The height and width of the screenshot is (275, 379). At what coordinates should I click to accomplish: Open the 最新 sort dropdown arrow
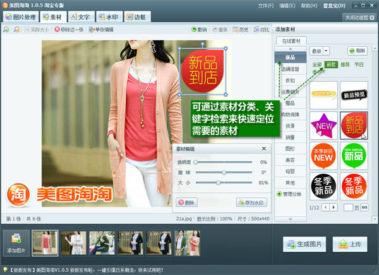pyautogui.click(x=327, y=51)
